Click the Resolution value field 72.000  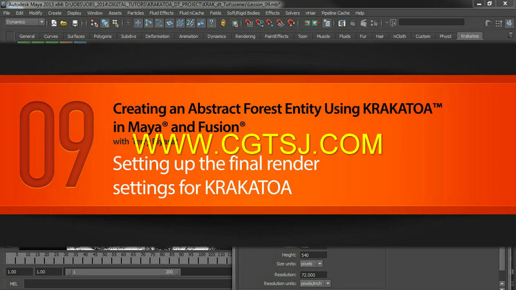coord(313,275)
